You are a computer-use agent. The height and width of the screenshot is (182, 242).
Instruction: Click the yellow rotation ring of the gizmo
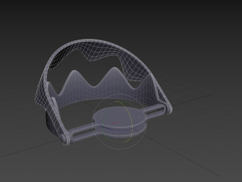[x=130, y=115]
